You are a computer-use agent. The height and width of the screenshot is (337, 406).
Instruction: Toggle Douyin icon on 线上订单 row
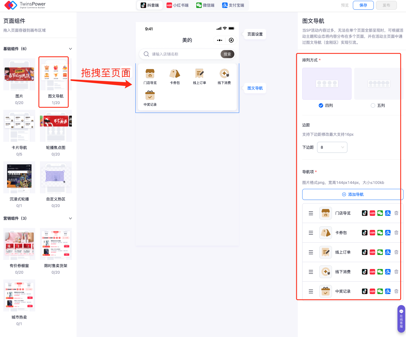(364, 252)
